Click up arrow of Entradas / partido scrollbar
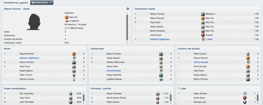This screenshot has width=263, height=105. coord(171,93)
